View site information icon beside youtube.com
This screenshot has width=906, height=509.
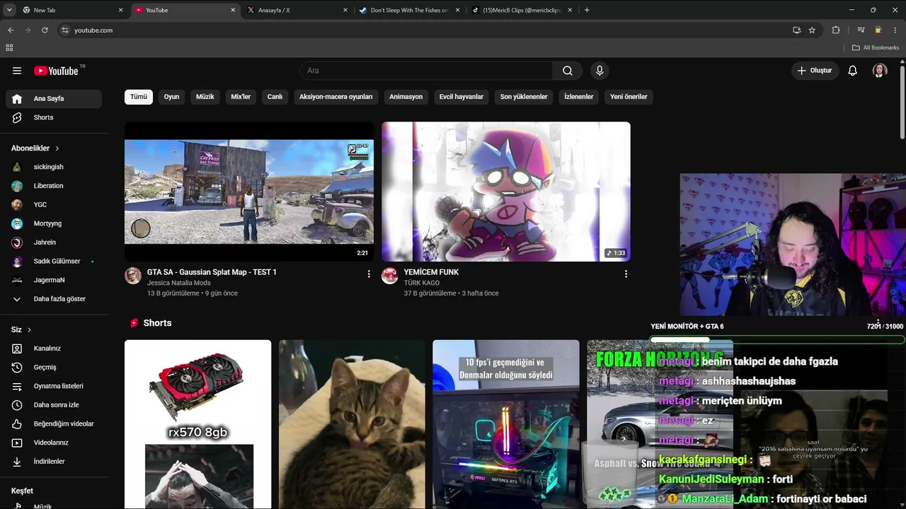(x=65, y=30)
